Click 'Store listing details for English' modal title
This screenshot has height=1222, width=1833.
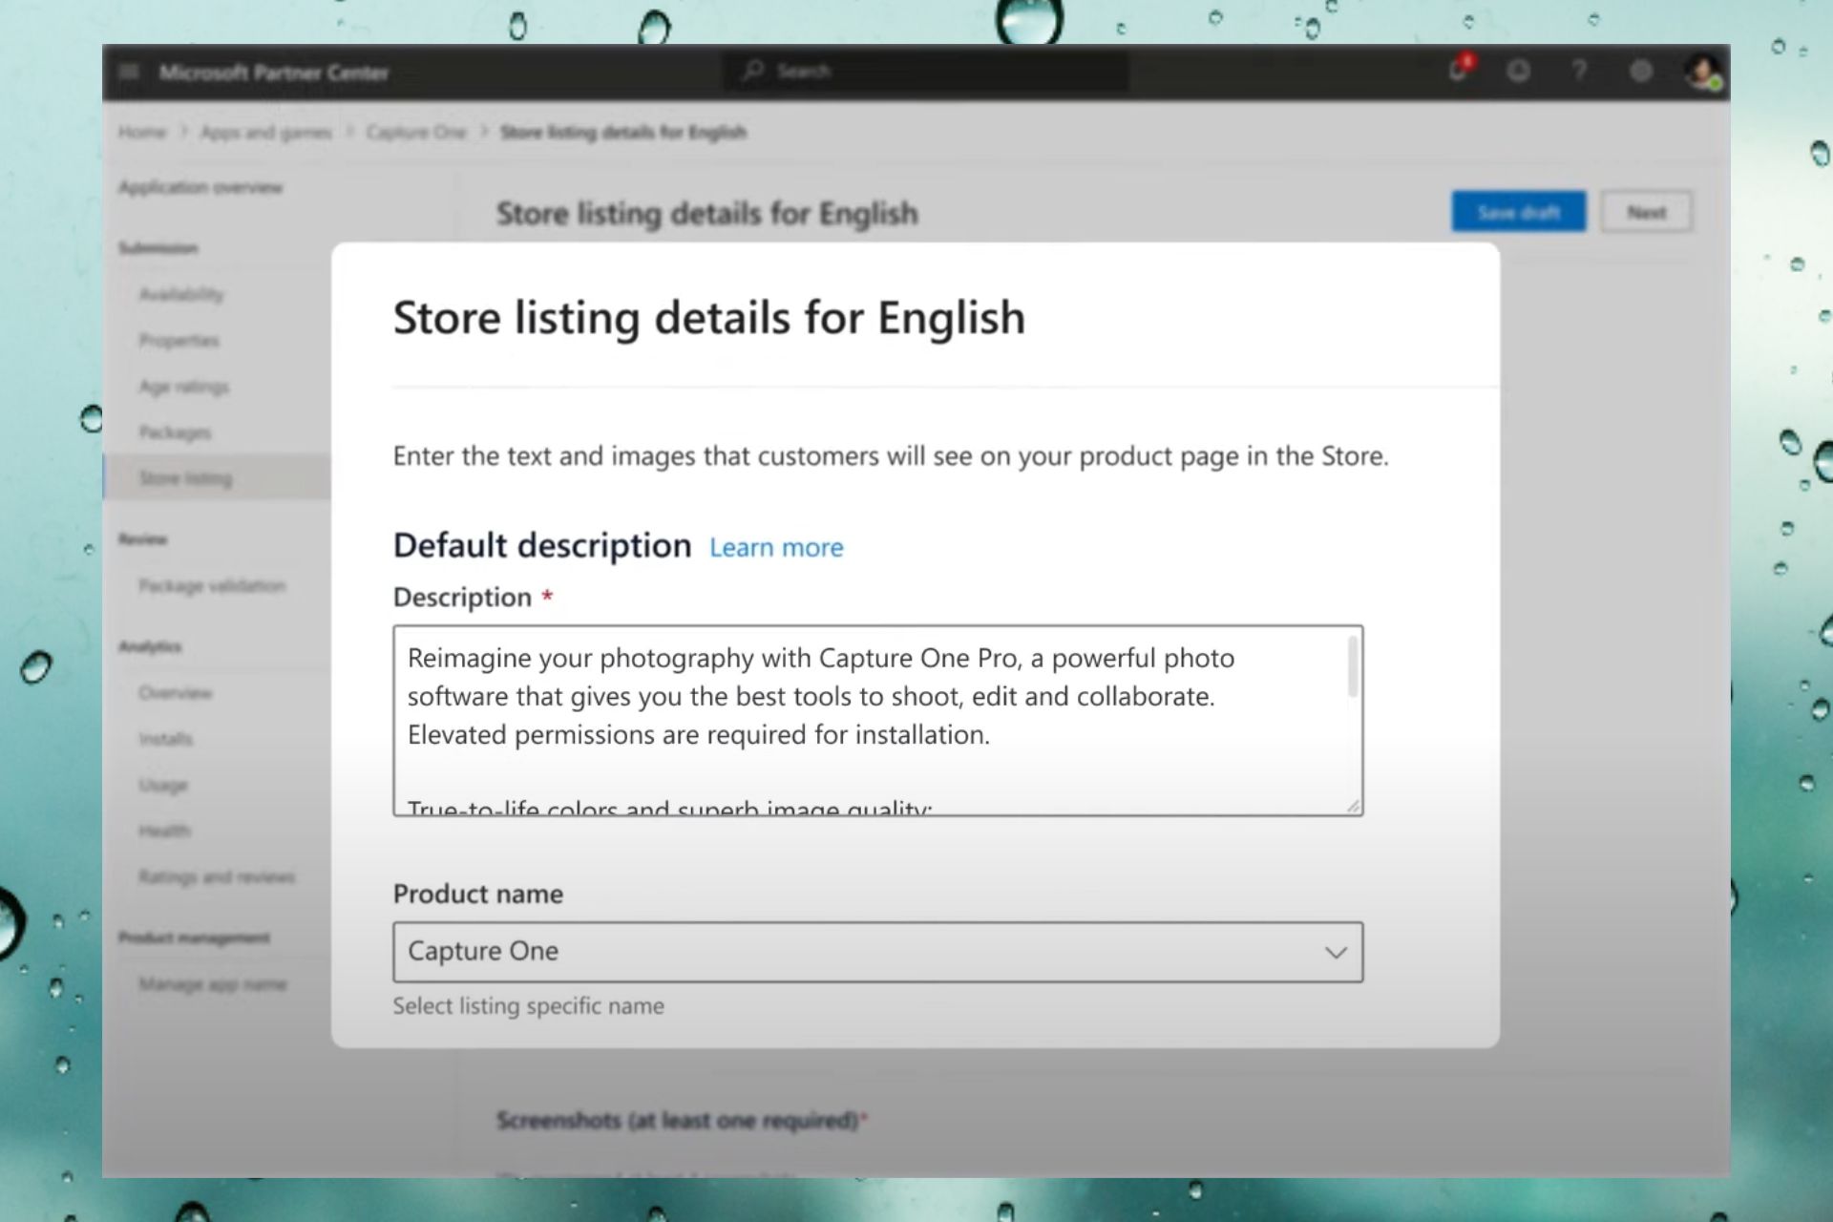click(x=709, y=317)
